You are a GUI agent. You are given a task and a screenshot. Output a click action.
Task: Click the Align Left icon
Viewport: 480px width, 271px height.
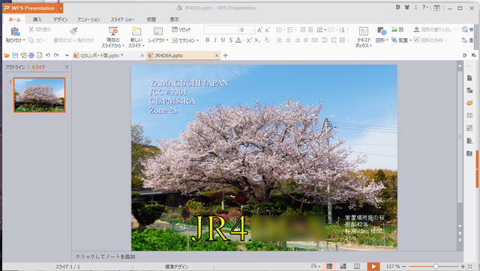pyautogui.click(x=279, y=40)
